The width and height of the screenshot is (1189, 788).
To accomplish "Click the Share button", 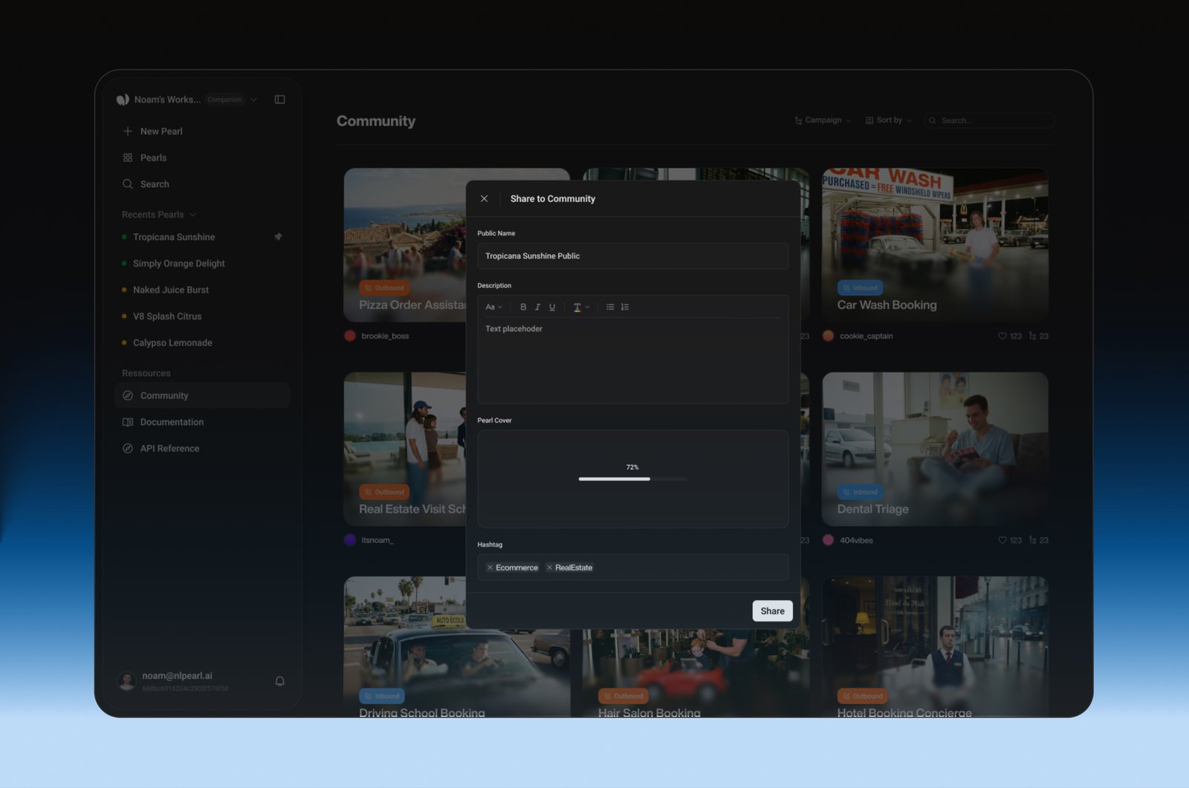I will tap(772, 610).
